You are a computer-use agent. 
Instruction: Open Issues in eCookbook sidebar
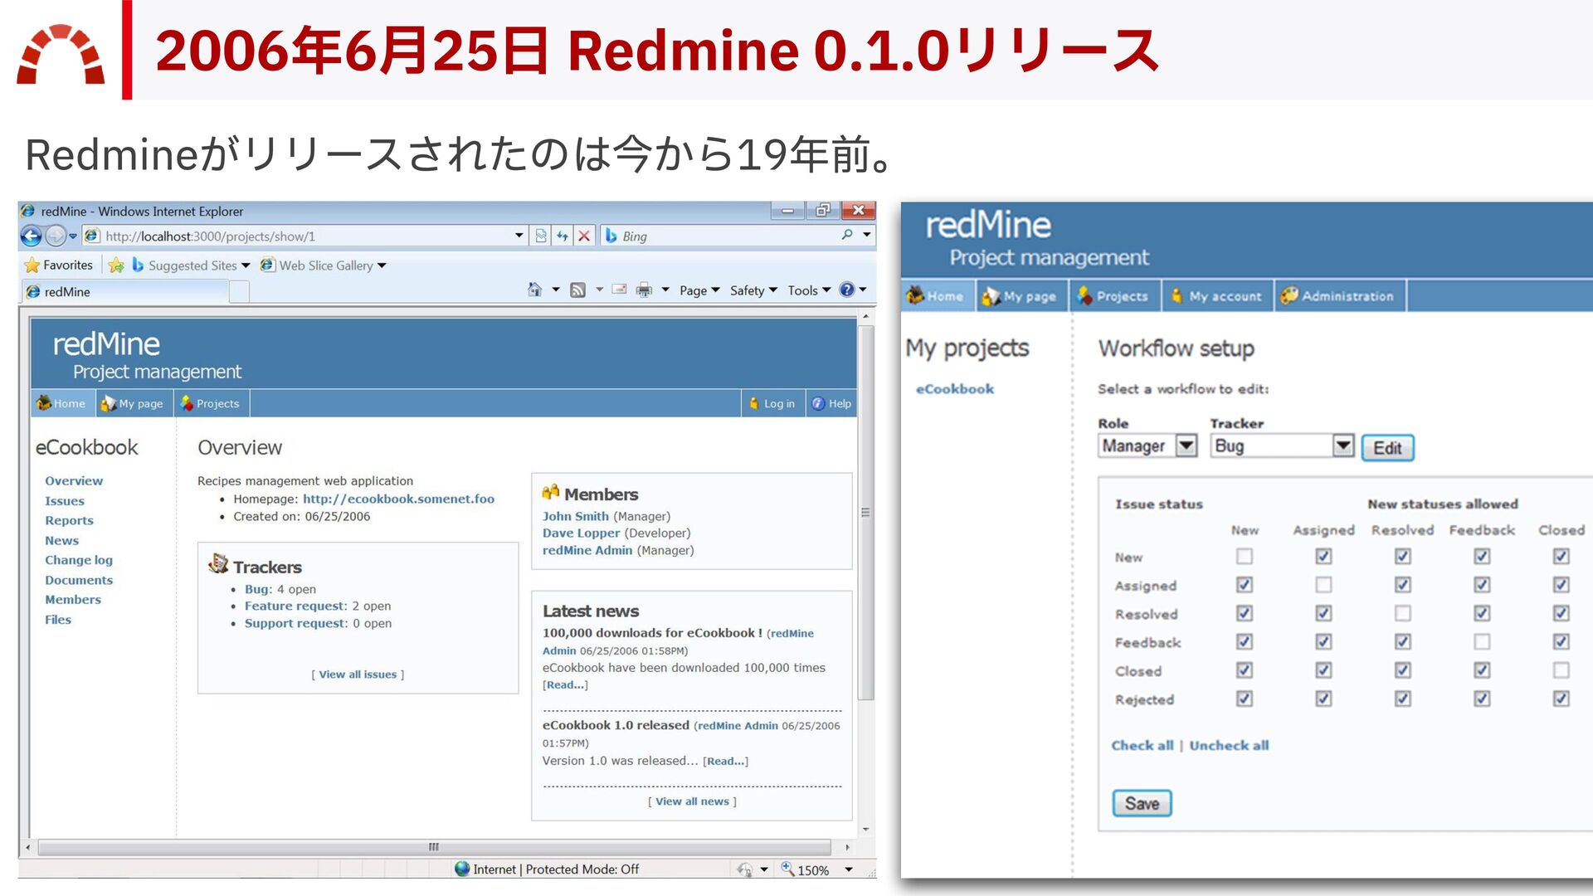click(x=65, y=501)
